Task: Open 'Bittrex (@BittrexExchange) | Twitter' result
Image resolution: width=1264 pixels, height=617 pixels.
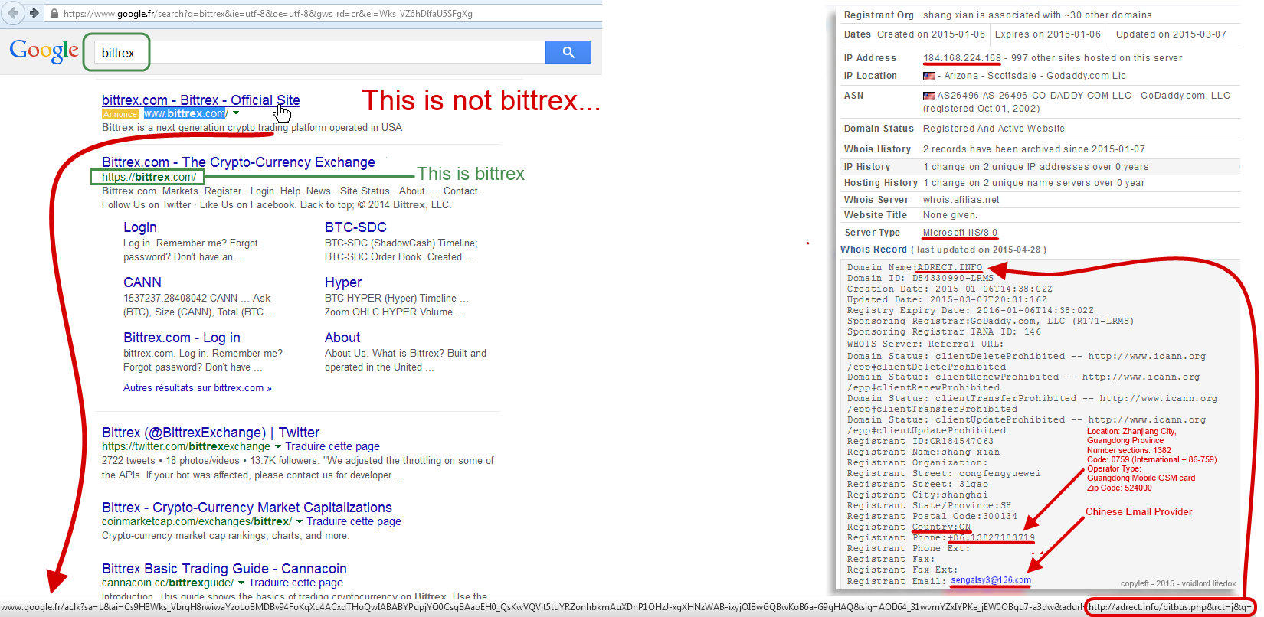Action: point(211,433)
